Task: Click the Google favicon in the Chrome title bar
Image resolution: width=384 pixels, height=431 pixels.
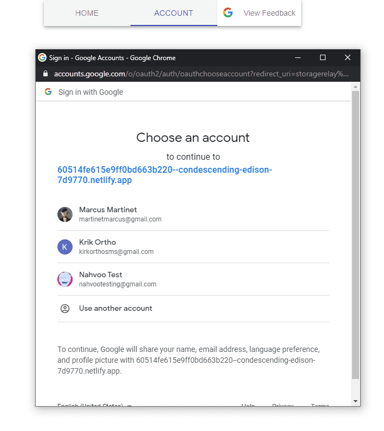Action: tap(42, 57)
